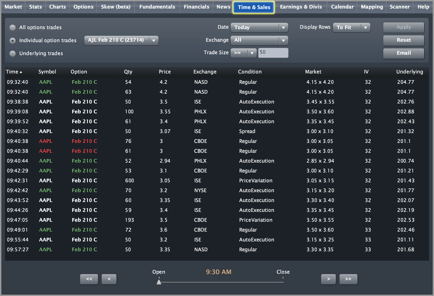Switch to the Charts tab
Image resolution: width=434 pixels, height=296 pixels.
57,7
